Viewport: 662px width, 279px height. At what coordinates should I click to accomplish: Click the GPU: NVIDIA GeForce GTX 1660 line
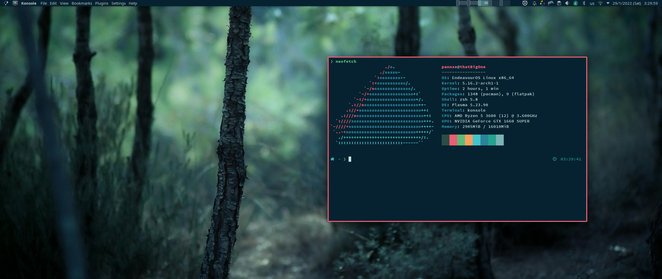(486, 121)
